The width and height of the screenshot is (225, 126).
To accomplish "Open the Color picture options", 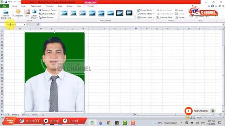I will pyautogui.click(x=27, y=14).
